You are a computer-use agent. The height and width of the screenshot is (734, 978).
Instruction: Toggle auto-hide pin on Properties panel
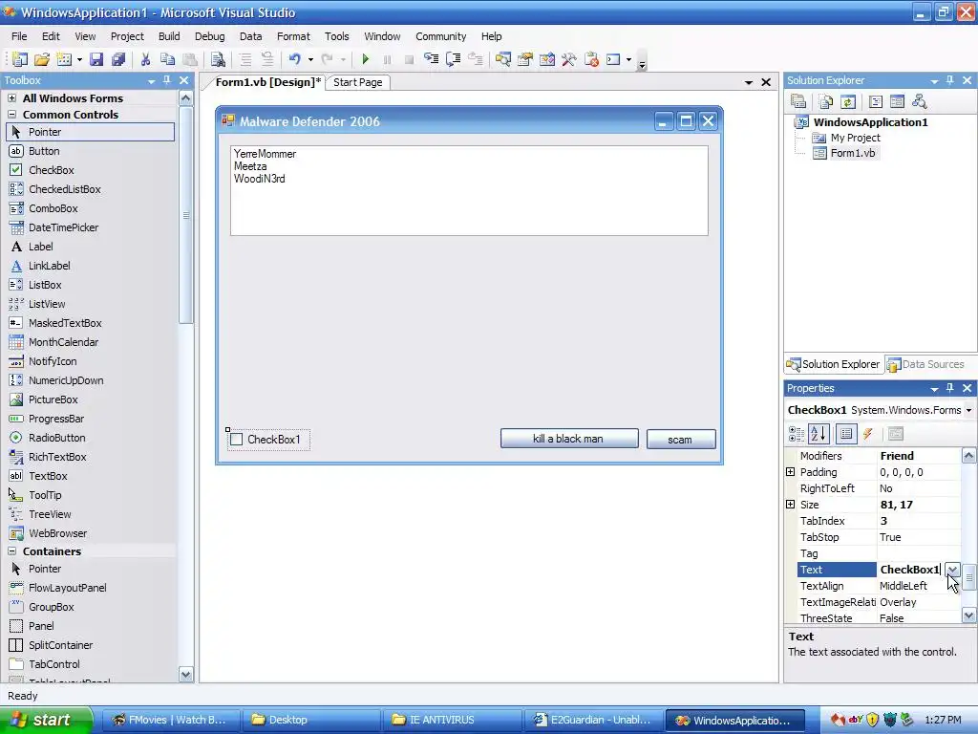(950, 388)
